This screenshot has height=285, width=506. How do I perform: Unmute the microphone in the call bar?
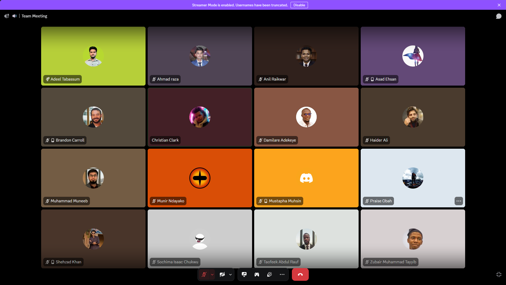204,274
